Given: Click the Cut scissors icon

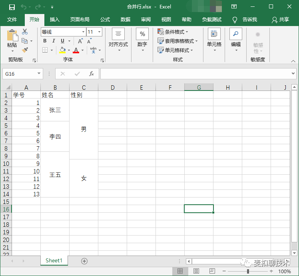Looking at the screenshot, I should [25, 32].
